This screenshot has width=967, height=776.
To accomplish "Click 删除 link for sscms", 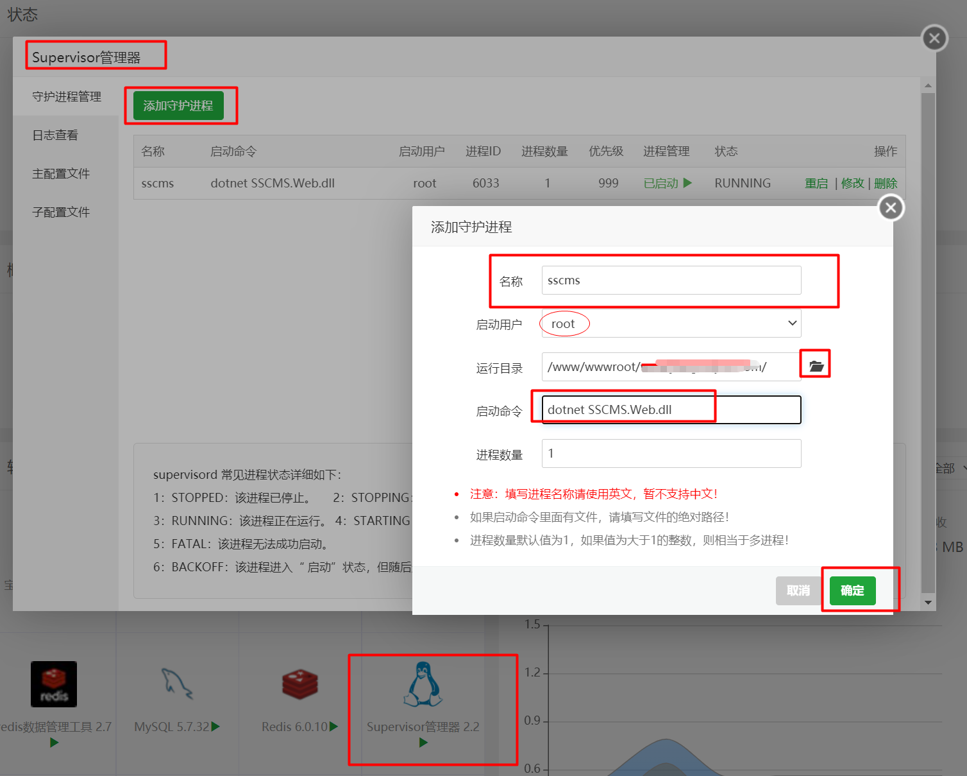I will coord(886,183).
